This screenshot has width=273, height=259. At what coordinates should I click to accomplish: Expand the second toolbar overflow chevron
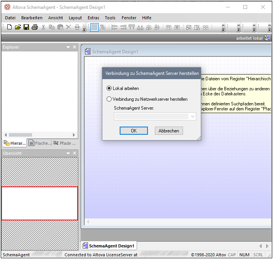pyautogui.click(x=223, y=28)
